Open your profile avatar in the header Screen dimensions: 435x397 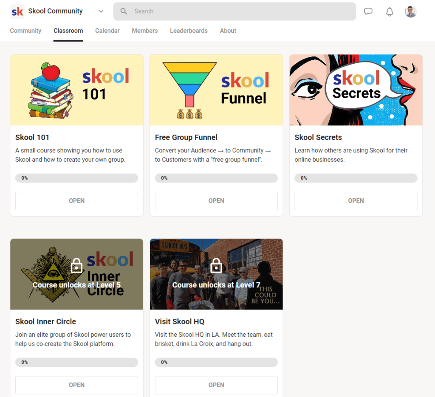(x=410, y=11)
